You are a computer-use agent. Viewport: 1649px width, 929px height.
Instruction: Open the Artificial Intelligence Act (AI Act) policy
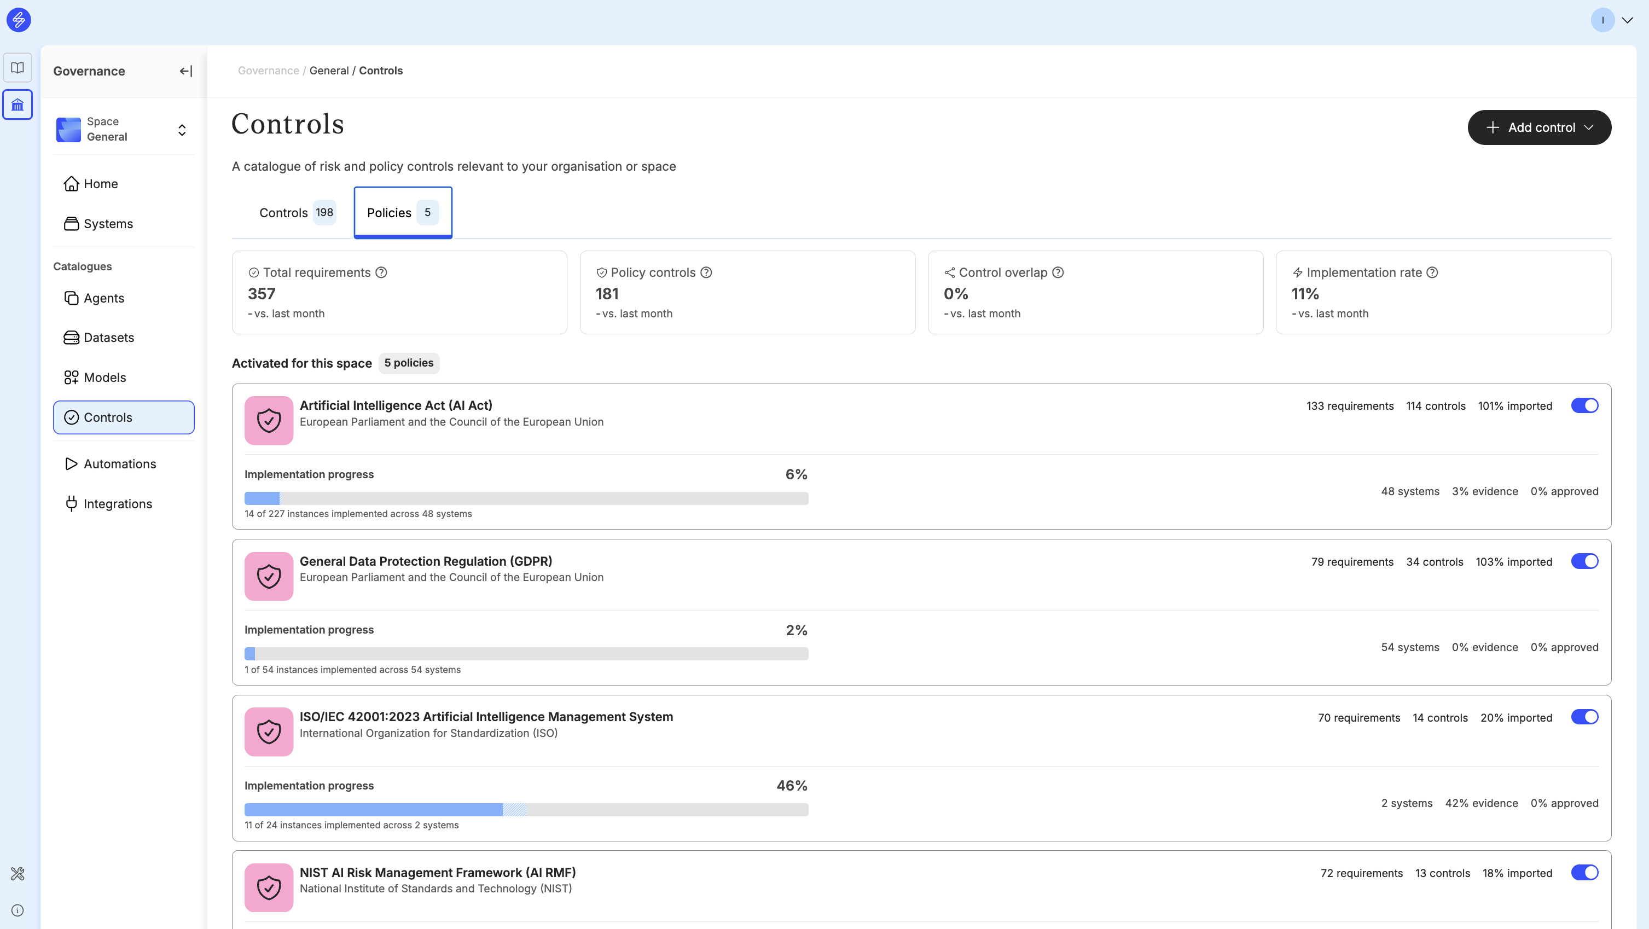click(396, 405)
